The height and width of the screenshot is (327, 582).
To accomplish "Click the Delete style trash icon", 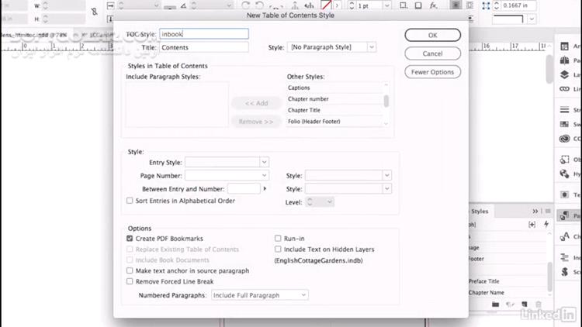I will tap(539, 305).
